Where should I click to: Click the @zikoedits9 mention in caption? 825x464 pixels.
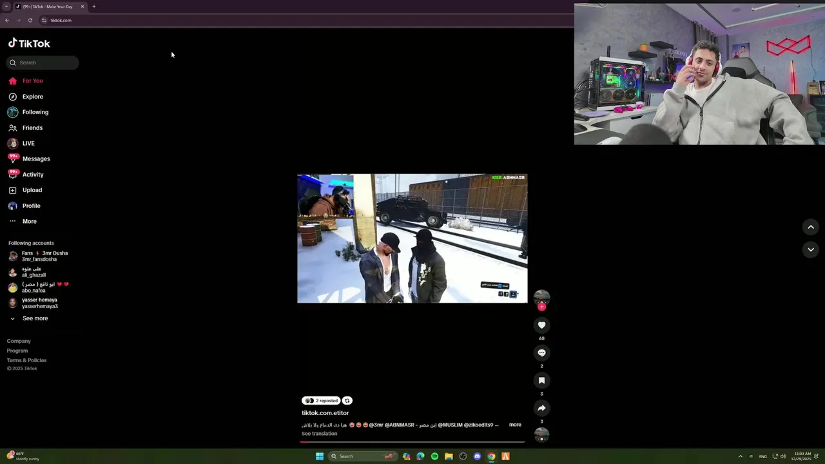pos(478,425)
